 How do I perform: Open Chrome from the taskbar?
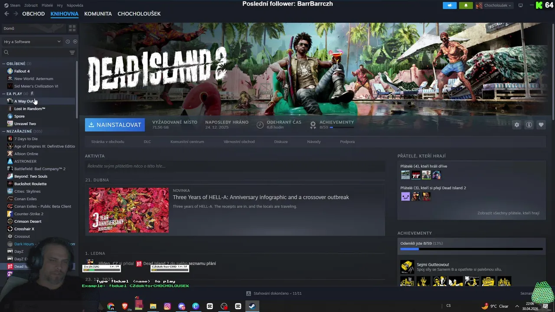[x=111, y=306]
